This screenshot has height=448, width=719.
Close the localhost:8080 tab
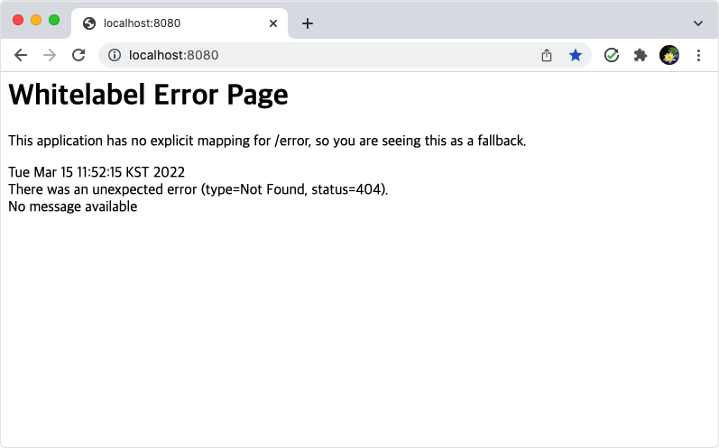[x=273, y=23]
